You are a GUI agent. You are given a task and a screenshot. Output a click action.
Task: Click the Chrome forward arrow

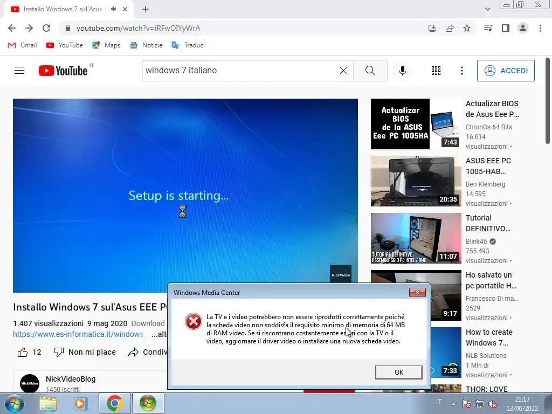pos(29,28)
